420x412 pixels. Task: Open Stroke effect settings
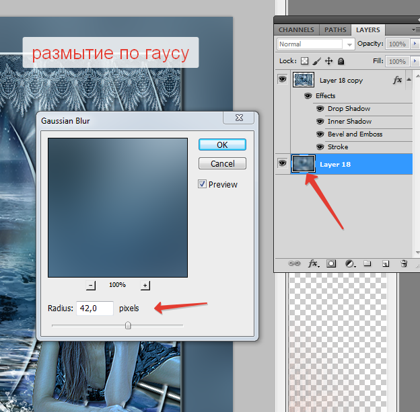(x=338, y=147)
